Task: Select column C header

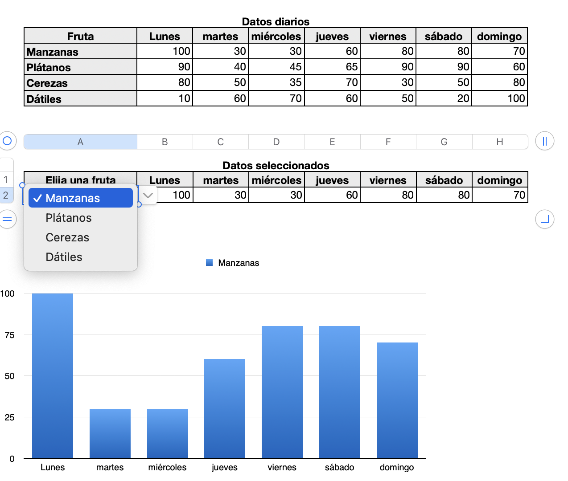Action: [221, 142]
